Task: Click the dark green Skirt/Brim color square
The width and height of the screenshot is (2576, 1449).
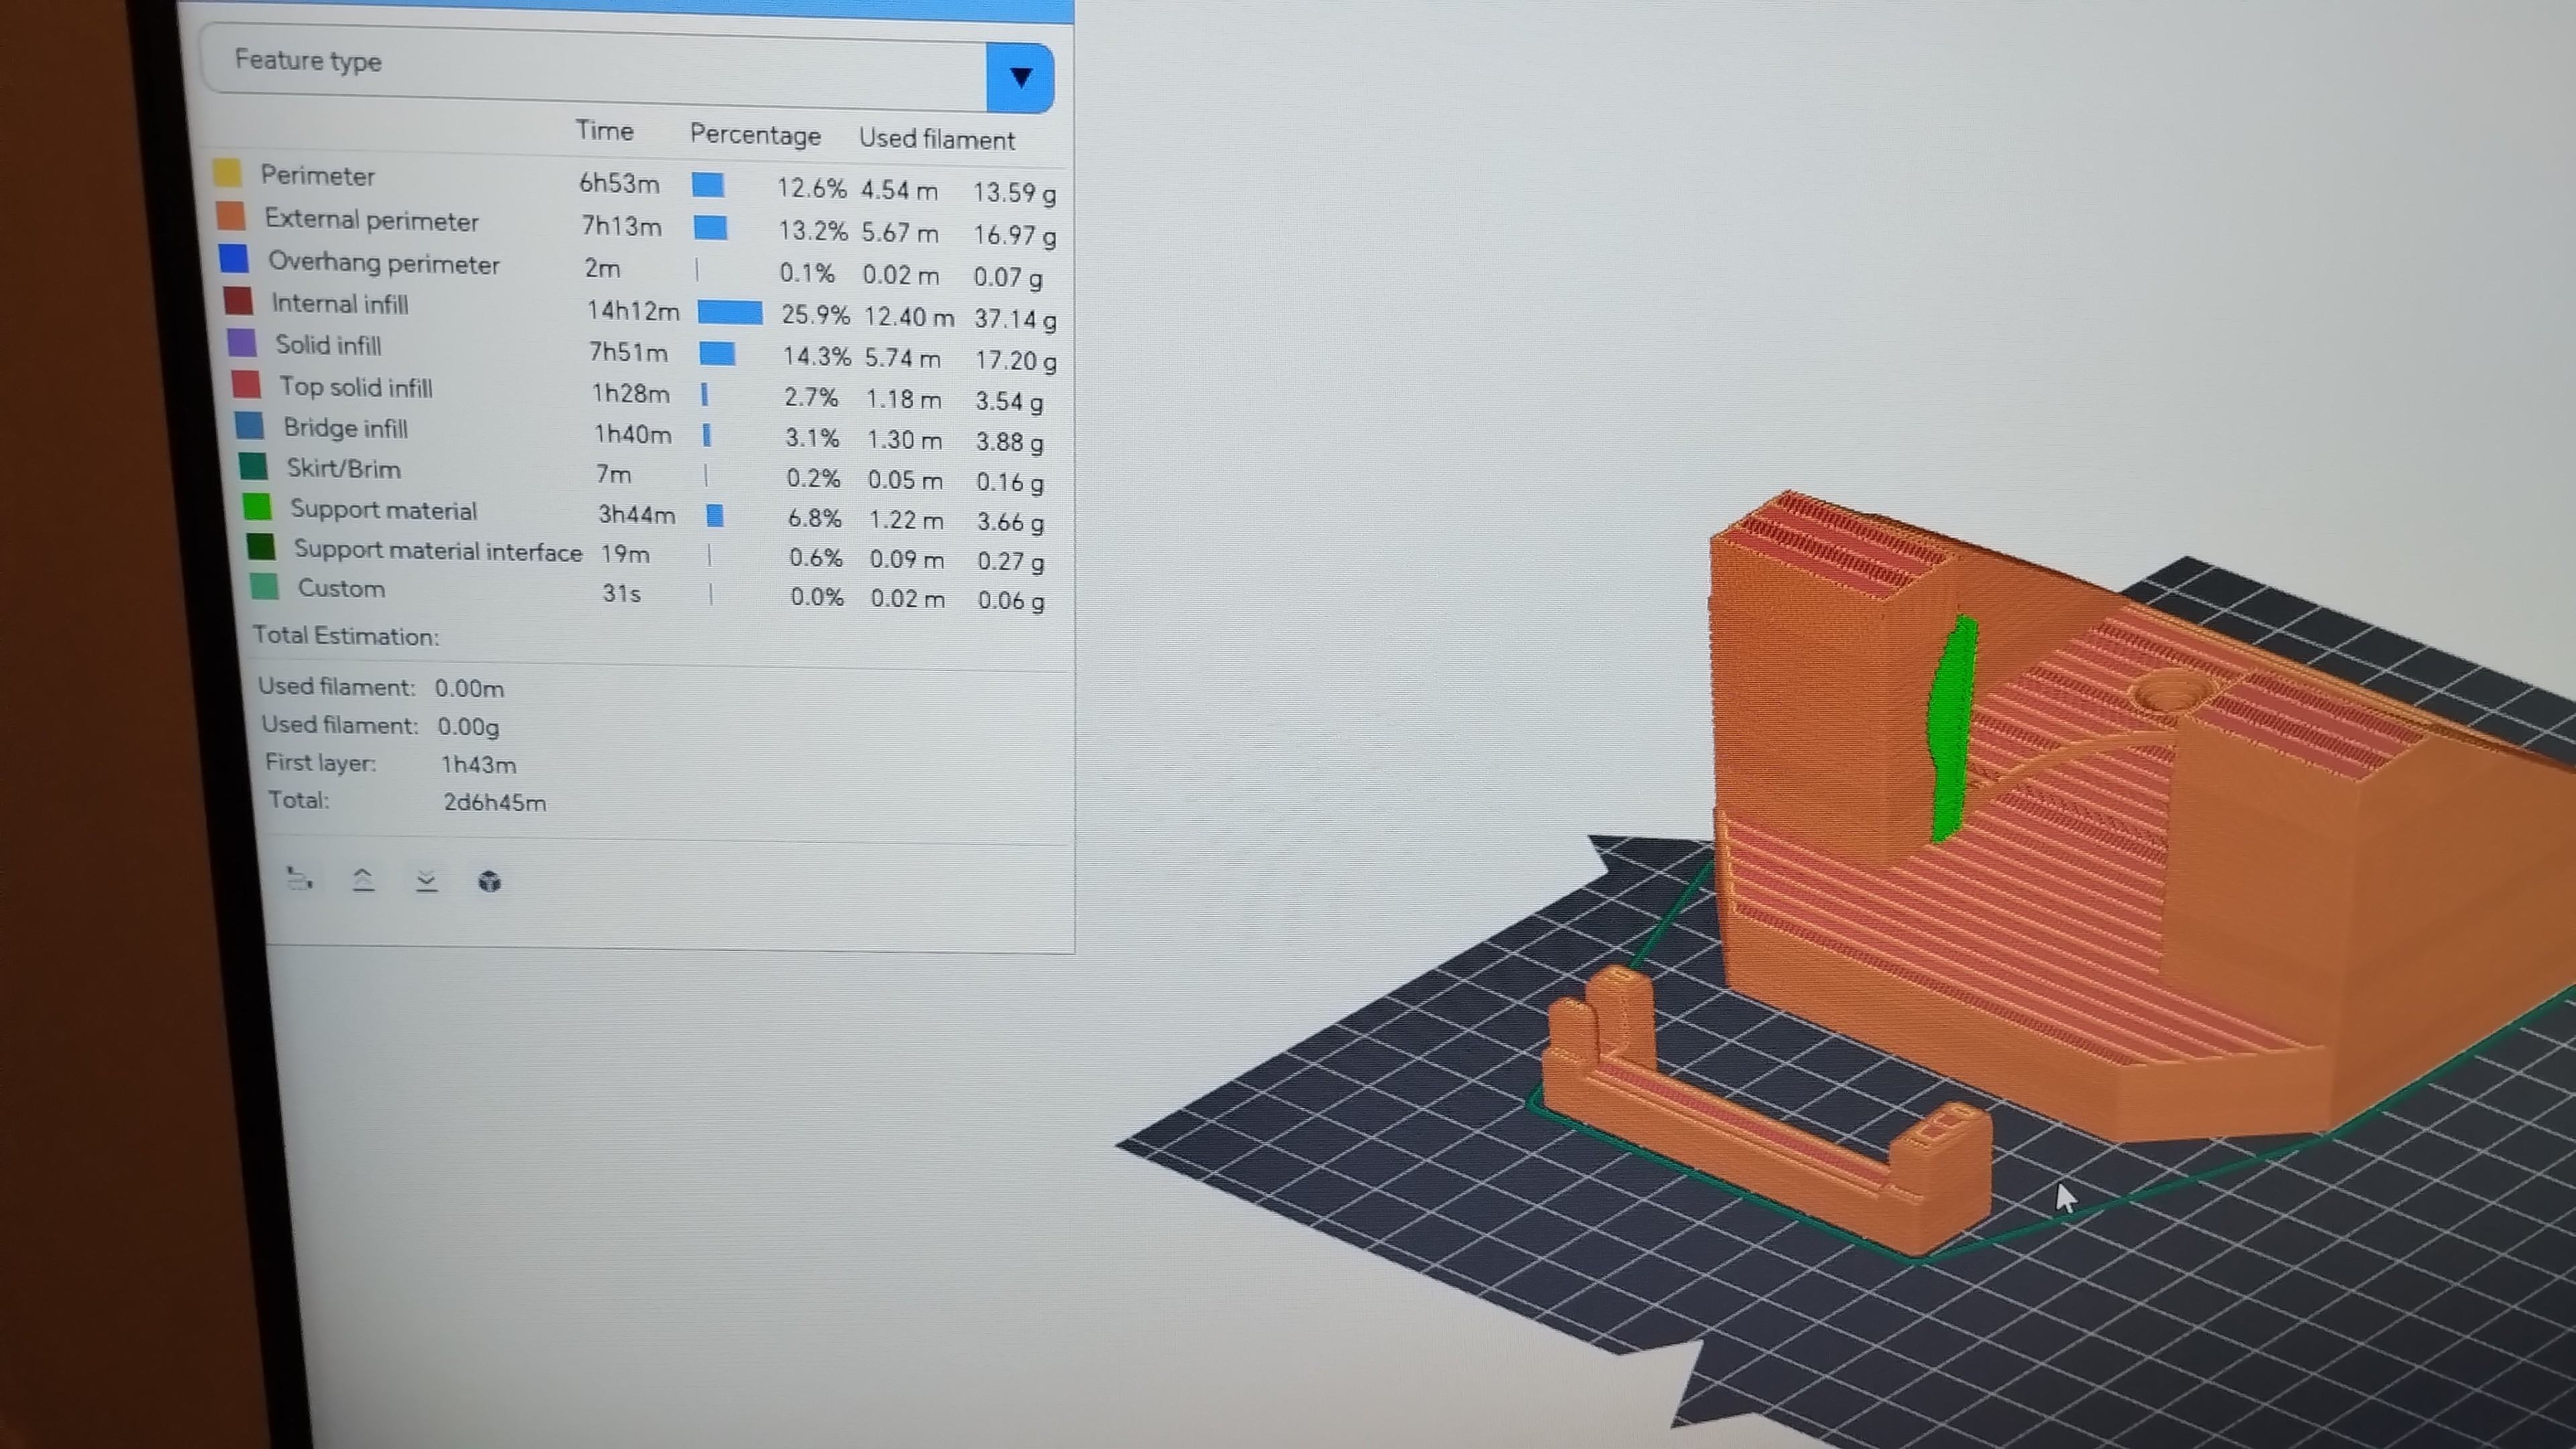Action: [x=253, y=467]
